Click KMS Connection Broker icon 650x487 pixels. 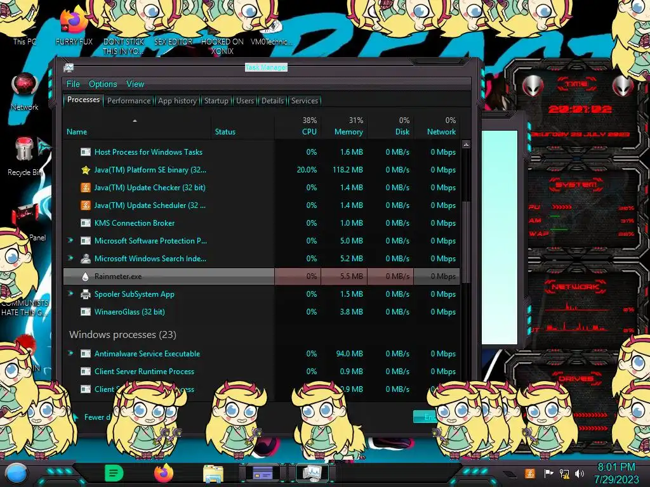pyautogui.click(x=86, y=223)
